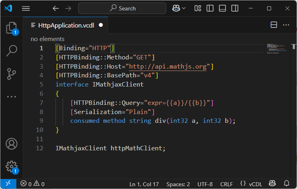Toggle the secondary side bar
Viewport: 297px width, 189px height.
click(235, 8)
